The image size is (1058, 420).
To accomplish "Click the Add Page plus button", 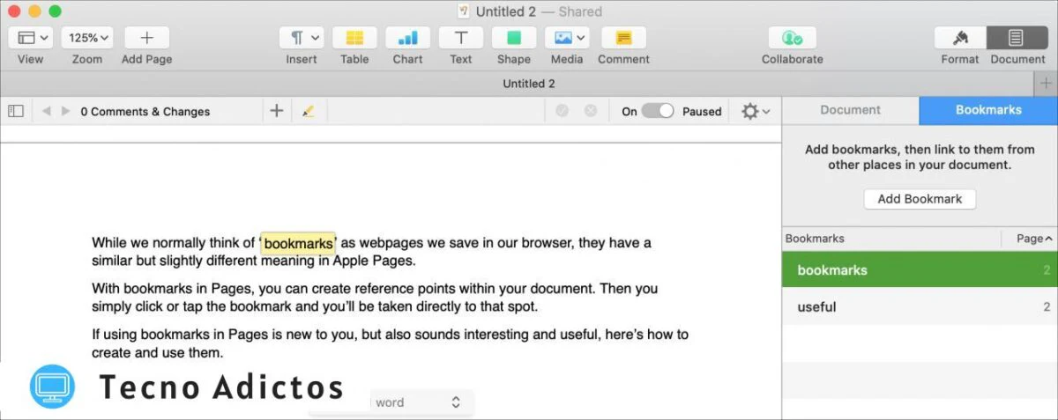I will point(147,38).
